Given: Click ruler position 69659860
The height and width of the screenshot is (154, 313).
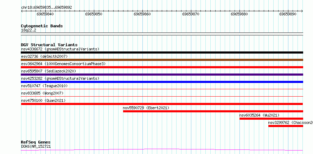Looking at the screenshot, I should pos(142,14).
